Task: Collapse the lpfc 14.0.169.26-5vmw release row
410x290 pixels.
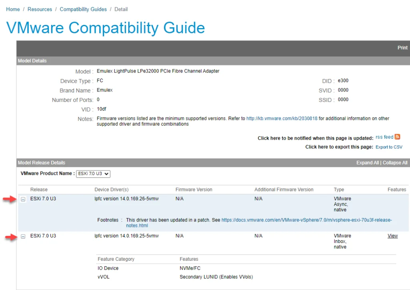Action: point(23,199)
